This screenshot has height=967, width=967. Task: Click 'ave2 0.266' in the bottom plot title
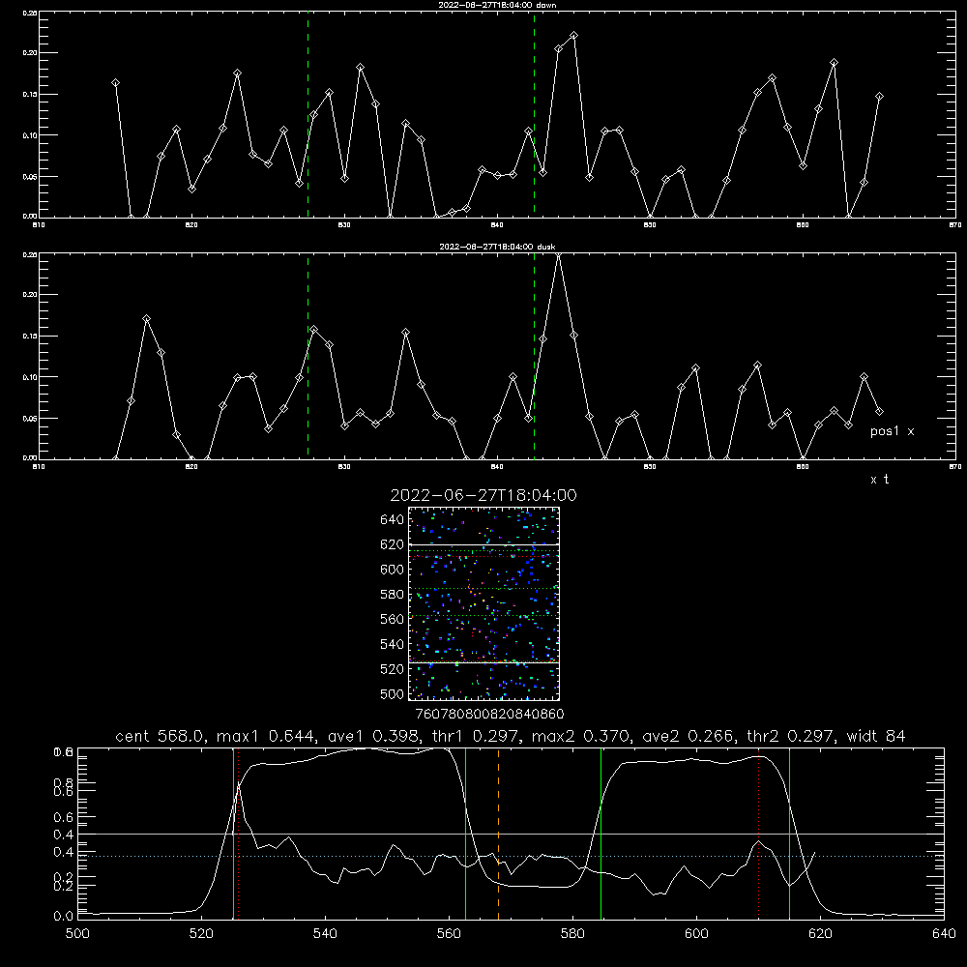[x=688, y=736]
